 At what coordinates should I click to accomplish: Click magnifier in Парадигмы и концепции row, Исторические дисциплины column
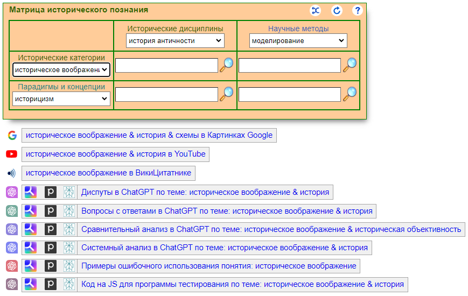pyautogui.click(x=227, y=94)
